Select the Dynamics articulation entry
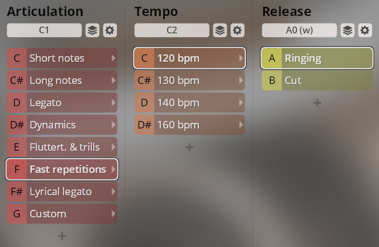 [x=62, y=125]
